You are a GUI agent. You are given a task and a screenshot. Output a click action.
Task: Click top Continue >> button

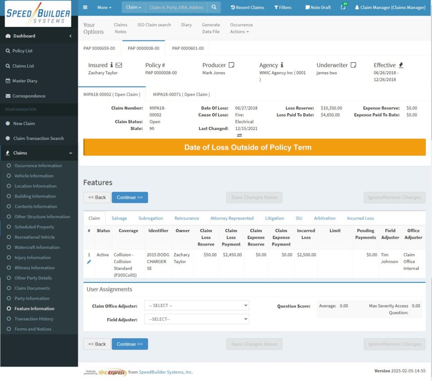tap(130, 197)
